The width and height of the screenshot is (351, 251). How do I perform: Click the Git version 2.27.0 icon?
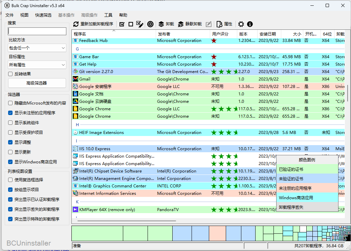[75, 72]
